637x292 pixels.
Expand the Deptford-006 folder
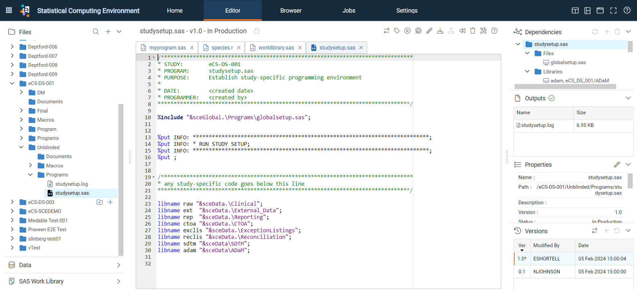point(12,47)
